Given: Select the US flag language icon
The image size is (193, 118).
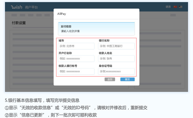Looking at the screenshot, I should 180,7.
